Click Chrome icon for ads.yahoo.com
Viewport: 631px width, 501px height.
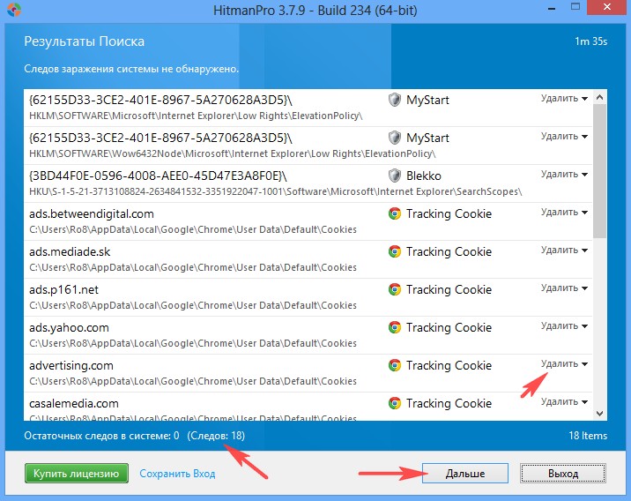395,327
